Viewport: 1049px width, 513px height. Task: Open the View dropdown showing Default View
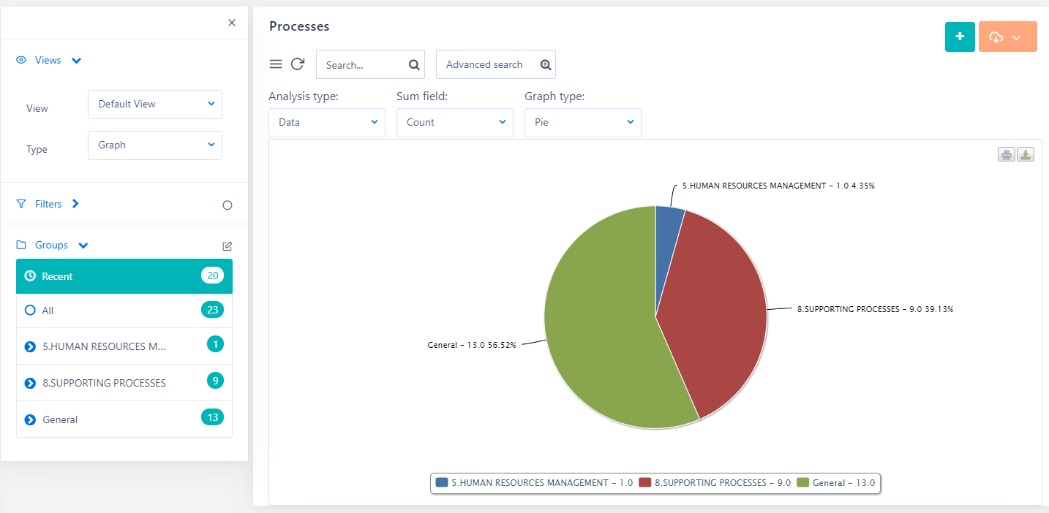155,104
